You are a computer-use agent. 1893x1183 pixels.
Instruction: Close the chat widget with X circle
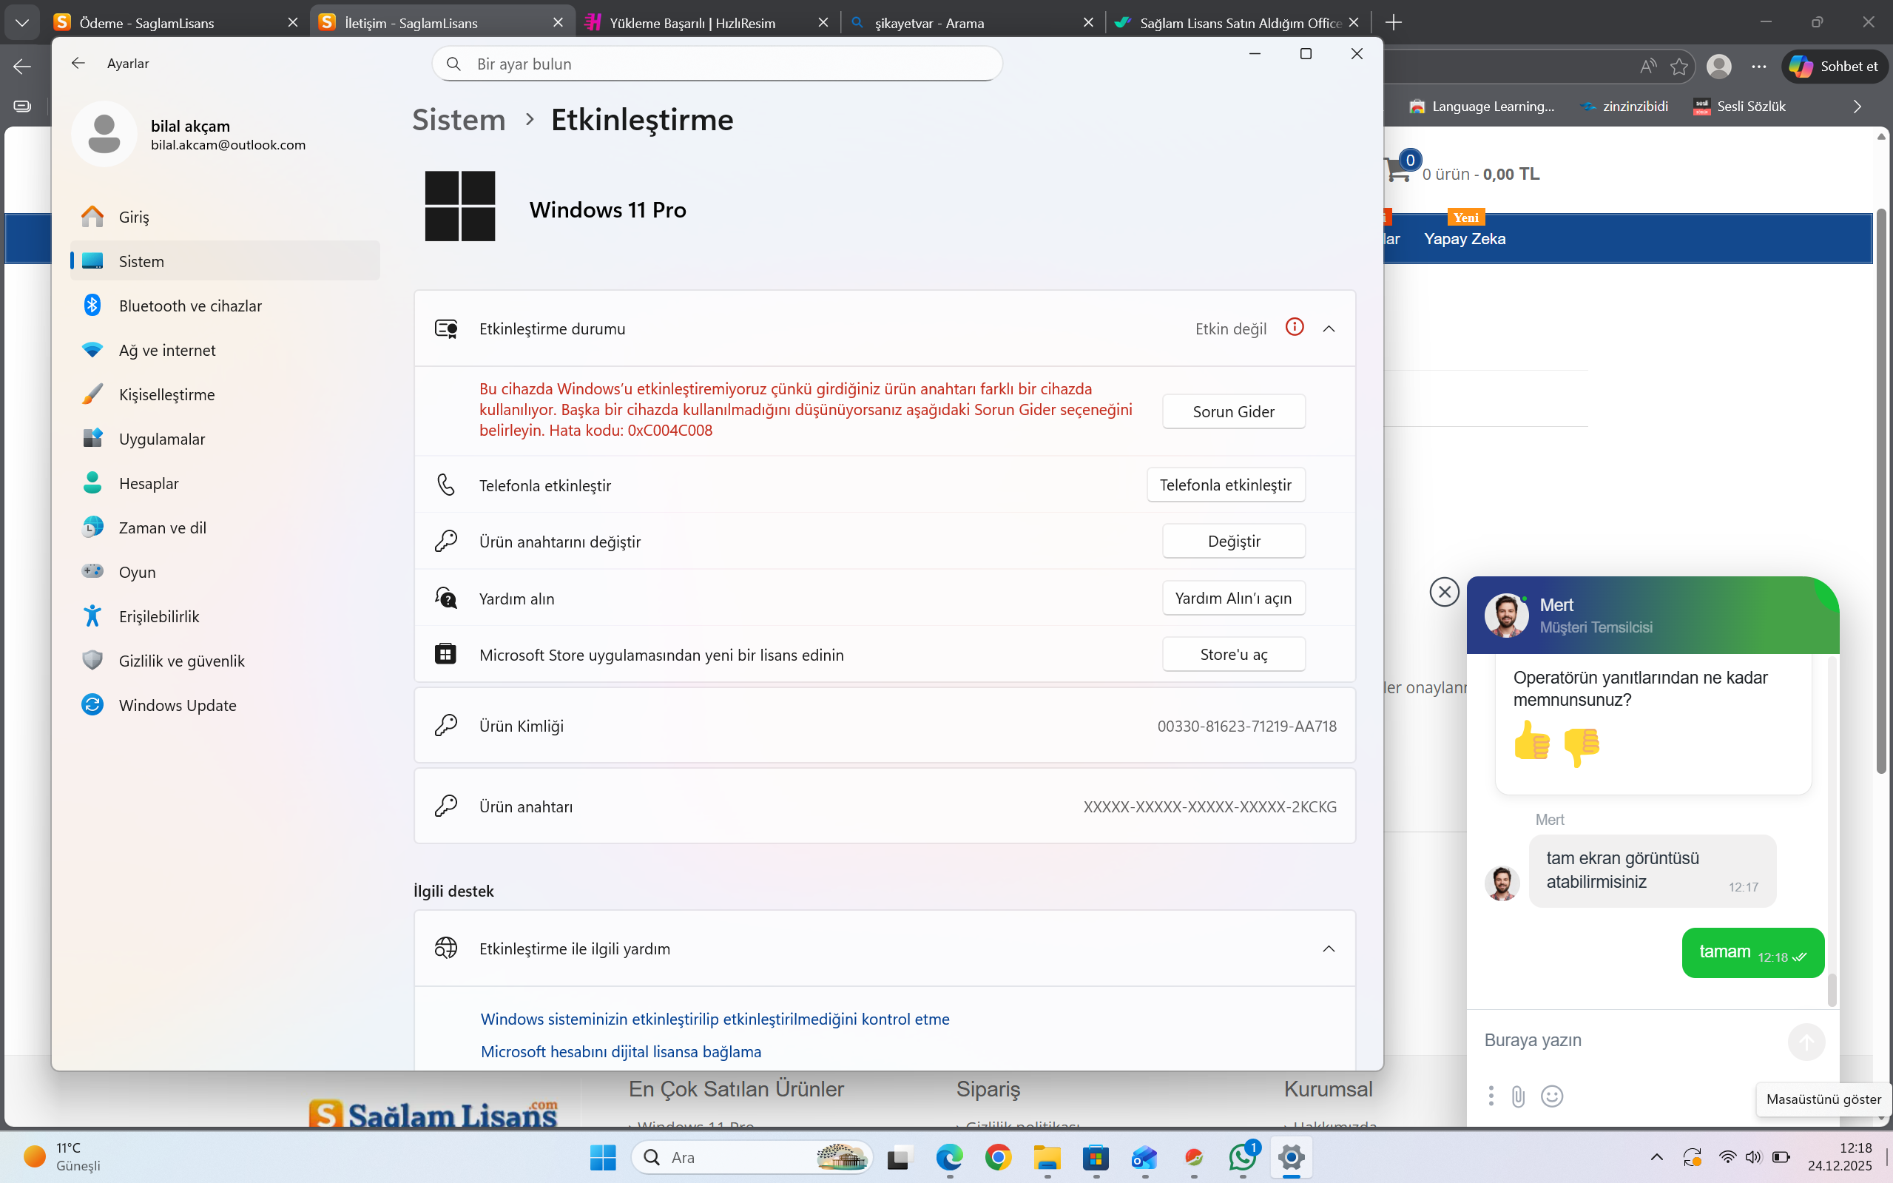[x=1444, y=592]
